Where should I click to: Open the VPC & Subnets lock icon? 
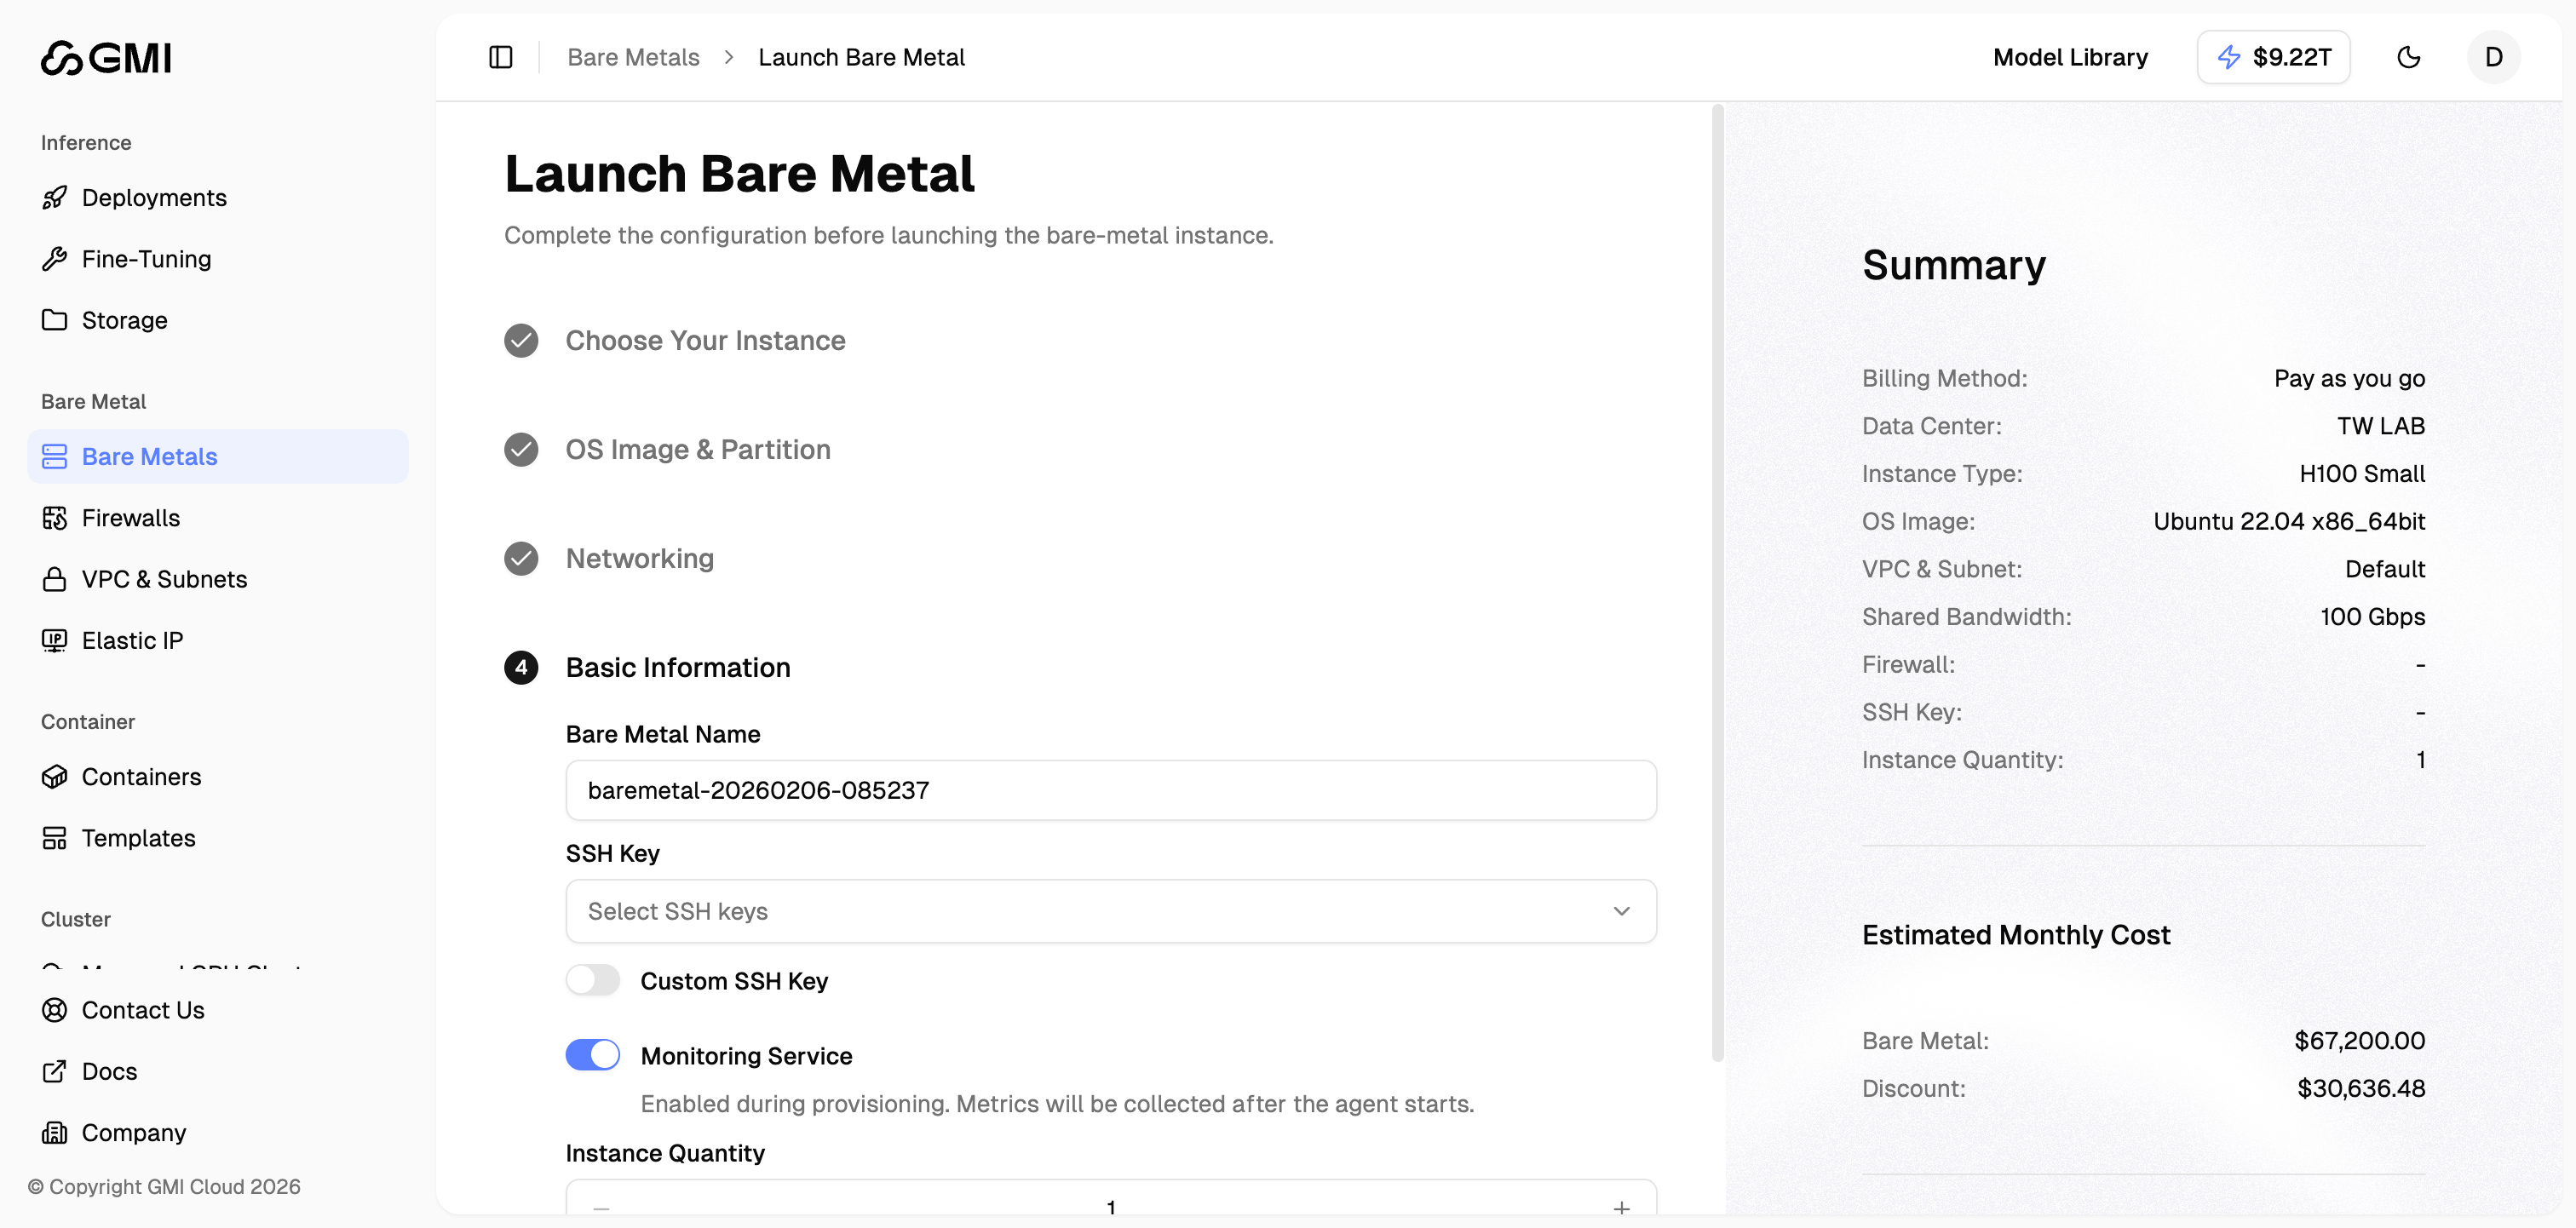tap(56, 578)
